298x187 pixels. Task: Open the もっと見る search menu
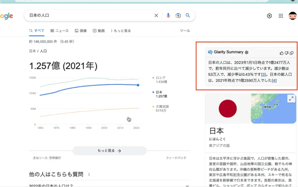point(121,31)
